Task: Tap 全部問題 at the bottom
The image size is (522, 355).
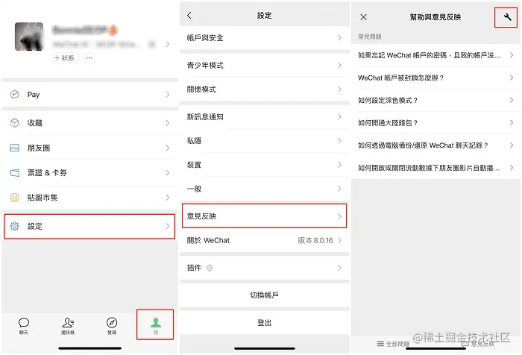Action: pyautogui.click(x=393, y=344)
